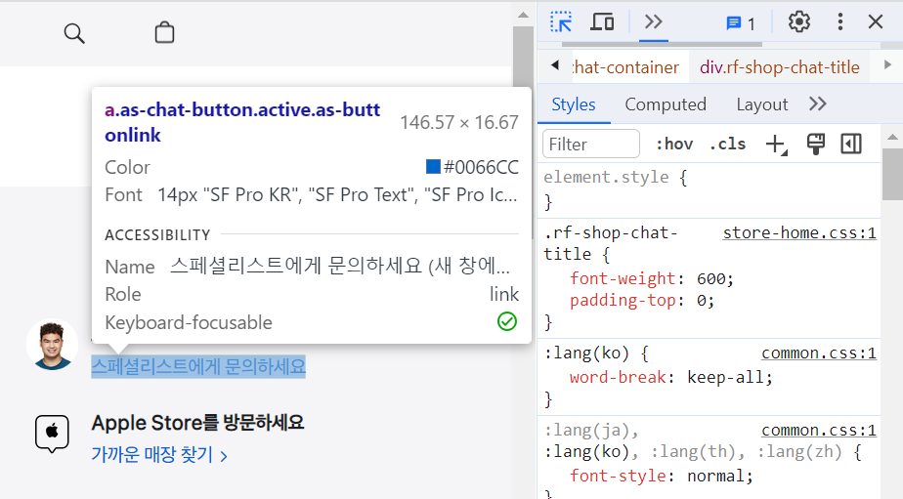This screenshot has height=499, width=903.
Task: Open common.css:1 link for :lang(ja) rule
Action: 819,430
